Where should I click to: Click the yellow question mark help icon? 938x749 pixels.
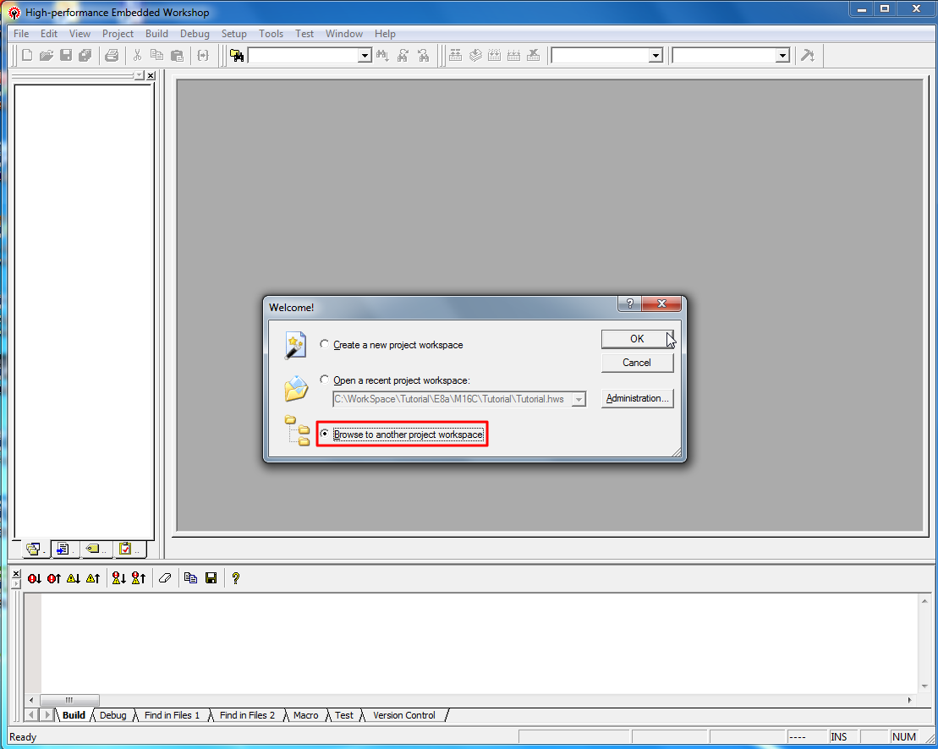point(236,578)
